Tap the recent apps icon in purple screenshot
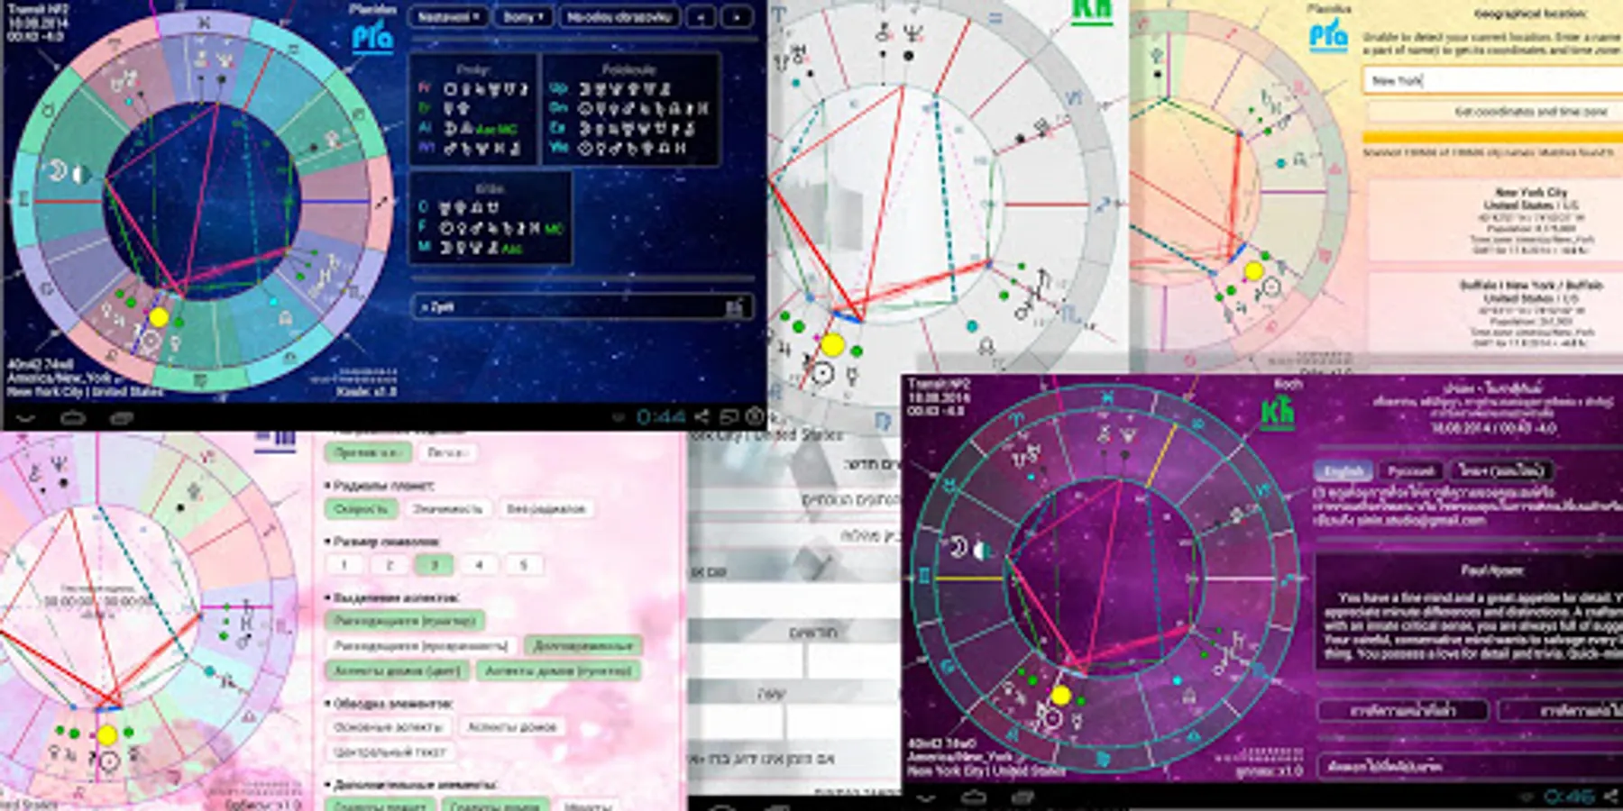This screenshot has width=1623, height=811. tap(1022, 797)
